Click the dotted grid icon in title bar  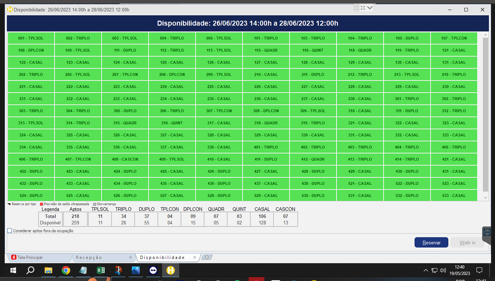(356, 8)
